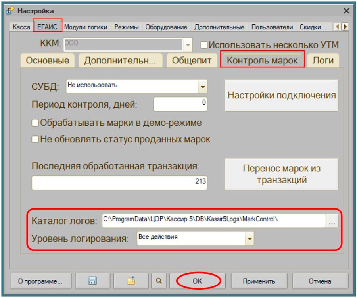Toggle Не обновлять статус проданных марок

[x=35, y=139]
